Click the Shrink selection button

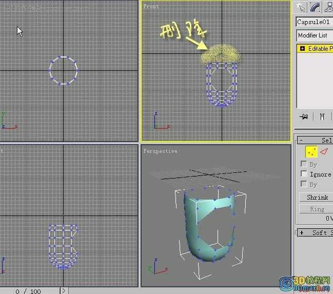(x=316, y=198)
